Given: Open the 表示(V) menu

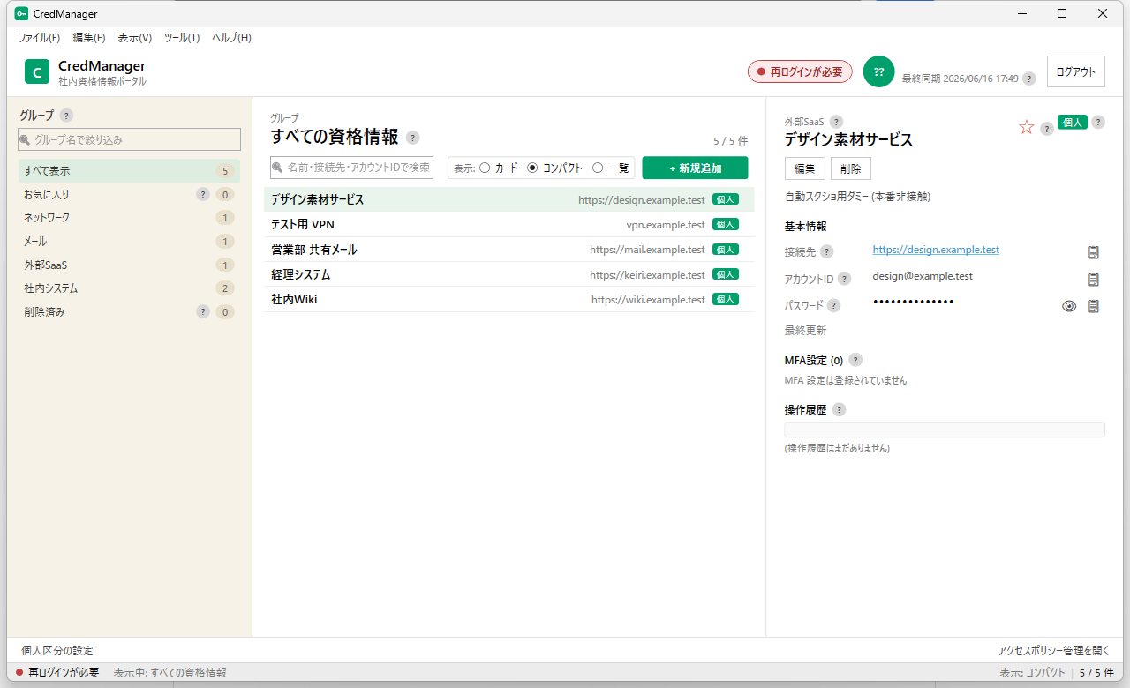Looking at the screenshot, I should click(135, 38).
